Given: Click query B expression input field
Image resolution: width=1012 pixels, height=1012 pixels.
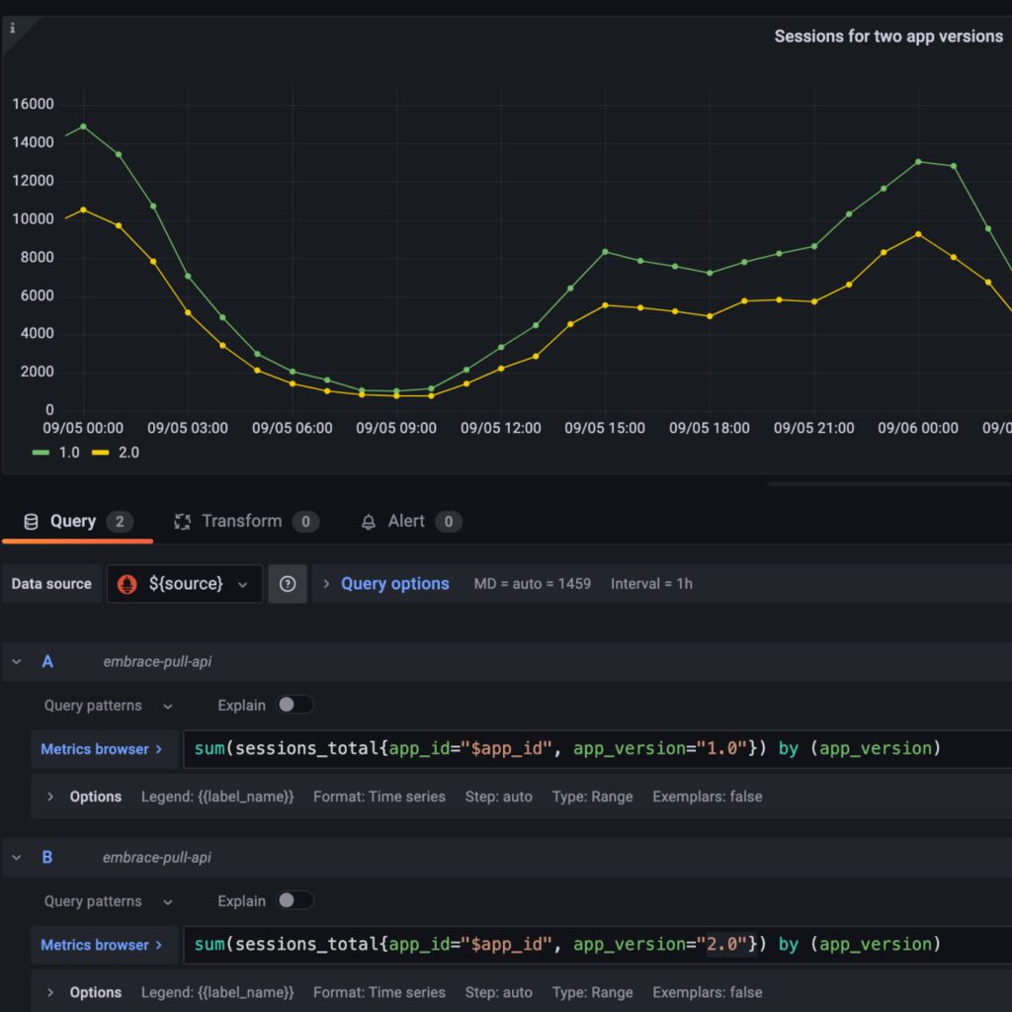Looking at the screenshot, I should pos(598,944).
